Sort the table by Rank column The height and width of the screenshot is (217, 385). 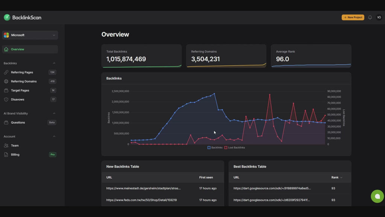[x=336, y=177]
